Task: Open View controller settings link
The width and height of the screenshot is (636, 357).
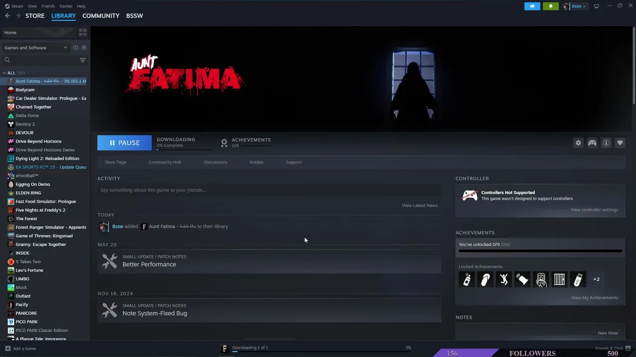Action: tap(594, 210)
